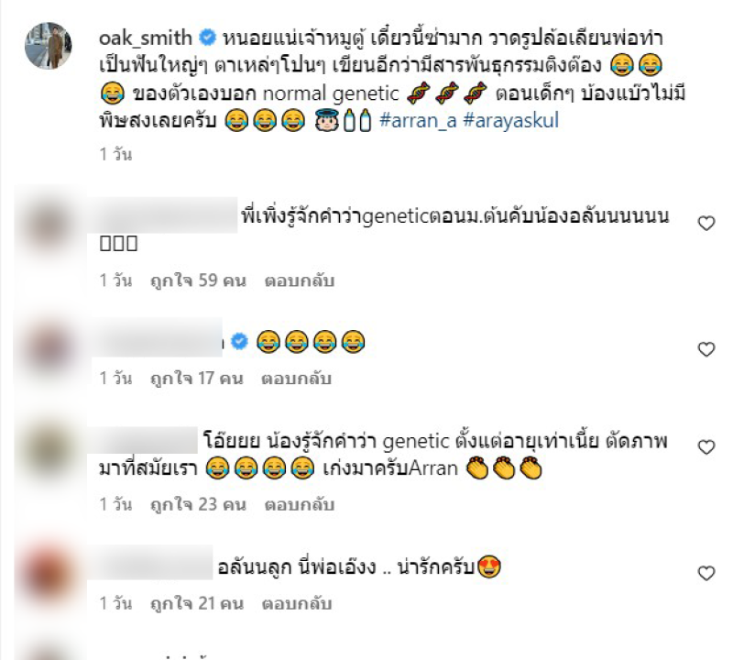
Task: Open oak_smith profile picture
Action: 49,45
